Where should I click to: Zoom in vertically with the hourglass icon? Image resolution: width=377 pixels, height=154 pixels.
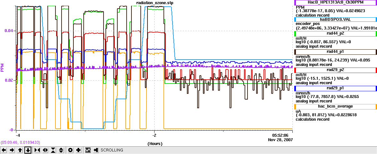click(x=53, y=150)
